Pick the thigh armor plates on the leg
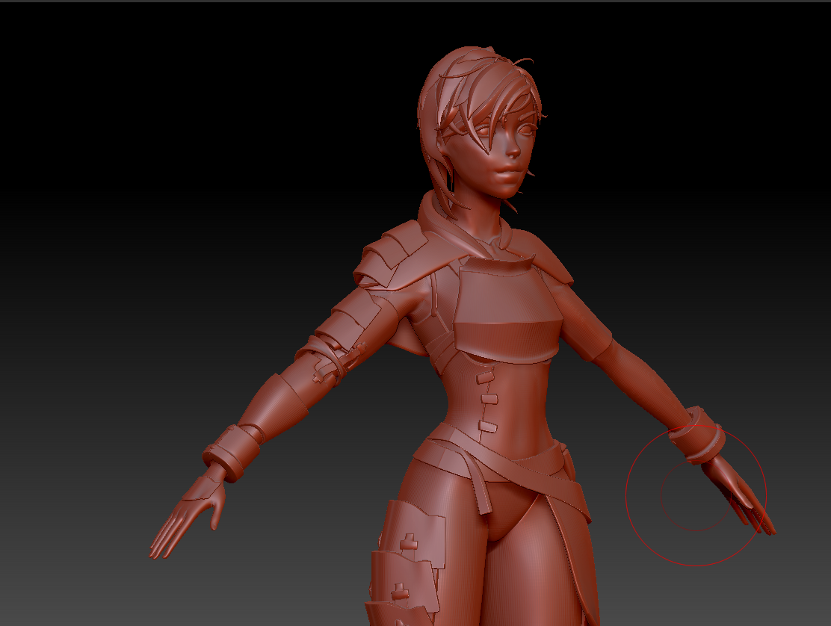The width and height of the screenshot is (831, 626). pyautogui.click(x=407, y=563)
